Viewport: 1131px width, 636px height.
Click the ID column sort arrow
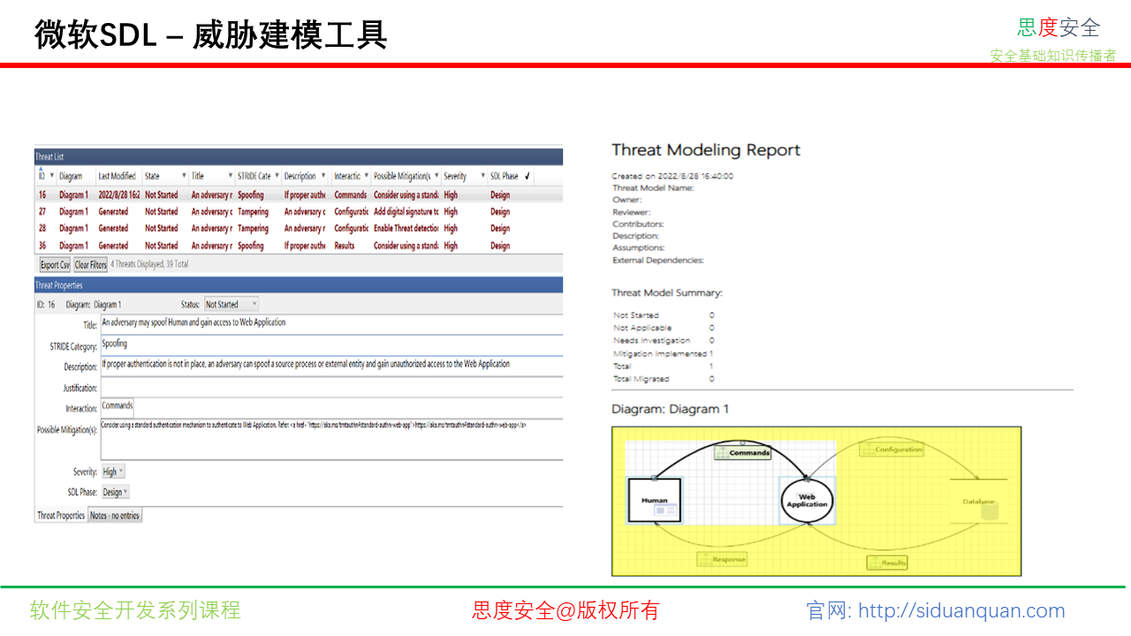coord(41,169)
